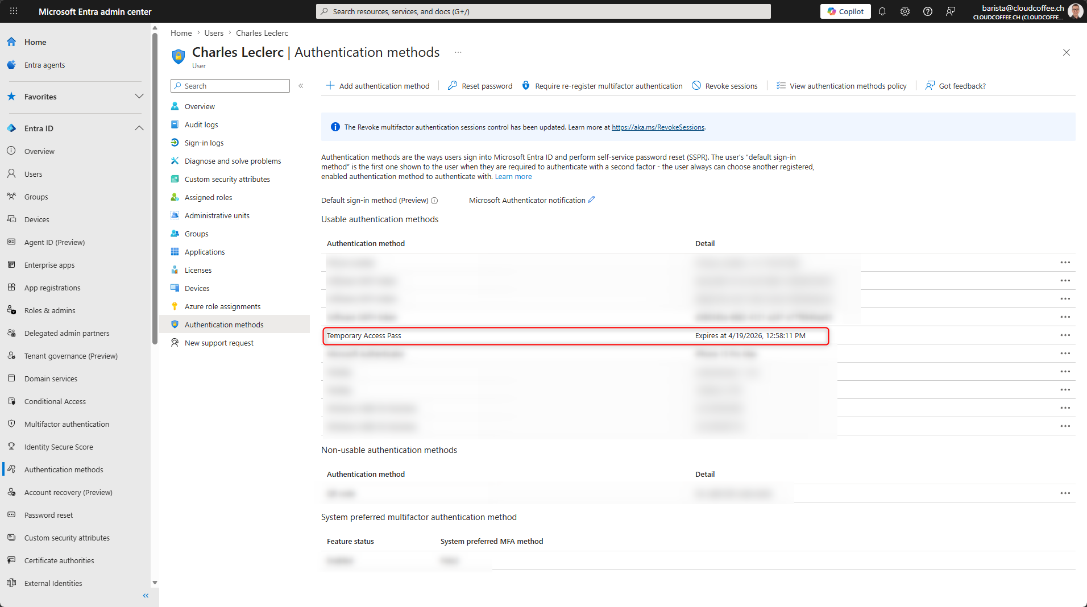Viewport: 1087px width, 607px height.
Task: Click Revoke sessions
Action: (x=725, y=86)
